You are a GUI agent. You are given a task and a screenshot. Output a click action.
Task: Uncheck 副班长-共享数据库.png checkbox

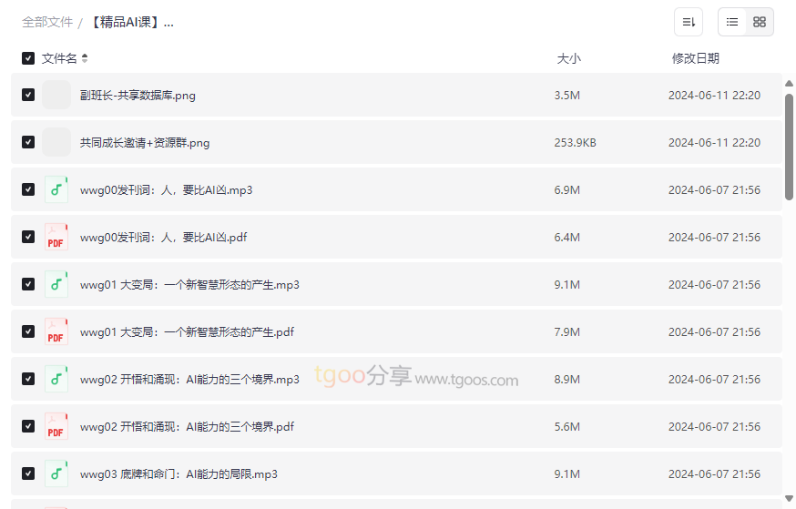click(28, 95)
